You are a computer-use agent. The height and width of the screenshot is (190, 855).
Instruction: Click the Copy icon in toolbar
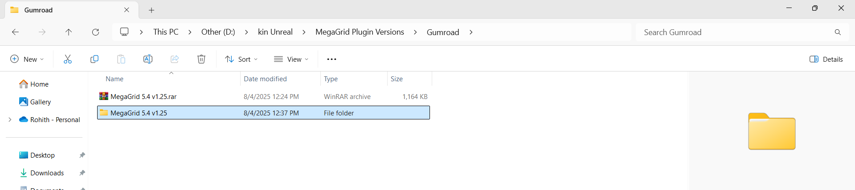(94, 59)
